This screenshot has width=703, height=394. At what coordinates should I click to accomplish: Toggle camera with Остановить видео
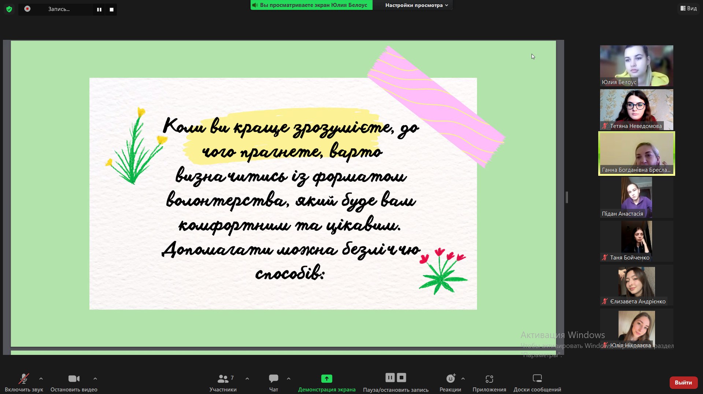click(x=74, y=382)
